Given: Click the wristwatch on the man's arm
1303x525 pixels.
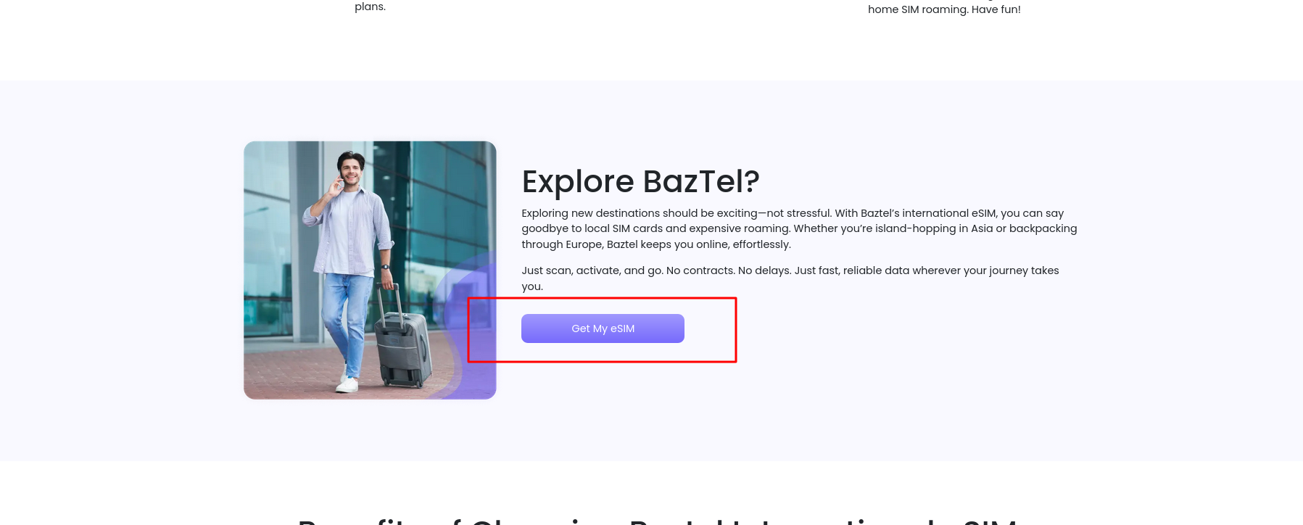Looking at the screenshot, I should [385, 266].
